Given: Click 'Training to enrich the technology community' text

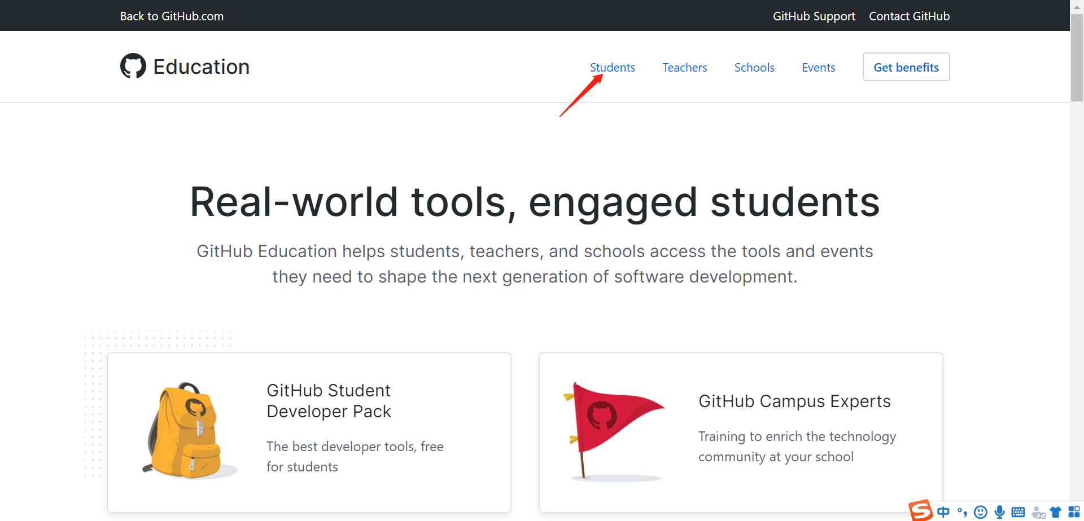Looking at the screenshot, I should pyautogui.click(x=797, y=447).
